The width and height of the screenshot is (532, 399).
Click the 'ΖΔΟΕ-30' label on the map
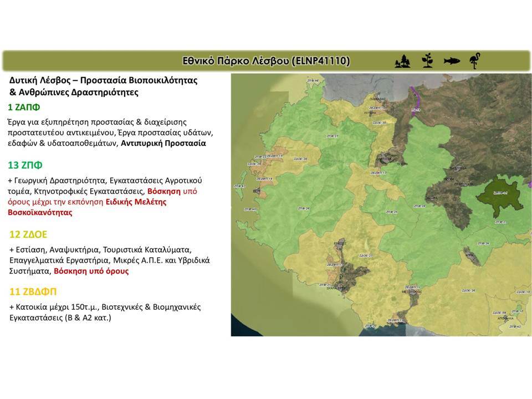coord(379,123)
